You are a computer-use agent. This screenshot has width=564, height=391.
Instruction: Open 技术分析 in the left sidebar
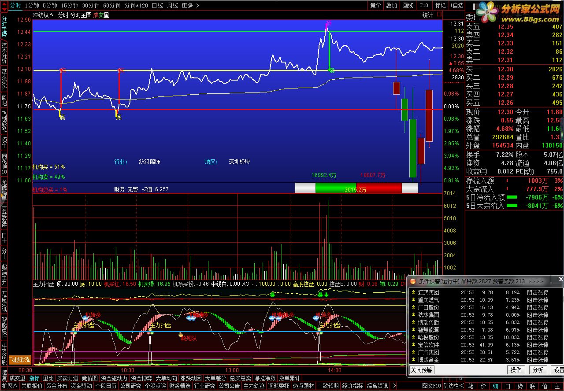[4, 53]
